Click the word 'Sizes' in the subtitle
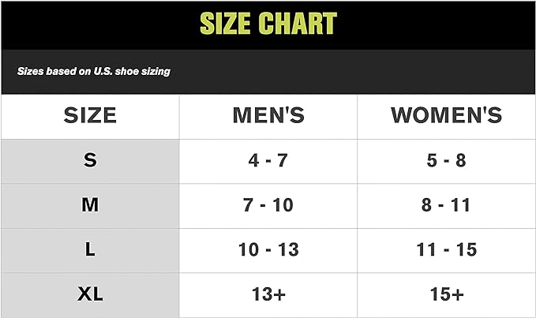Viewport: 536px width, 318px height. coord(31,71)
